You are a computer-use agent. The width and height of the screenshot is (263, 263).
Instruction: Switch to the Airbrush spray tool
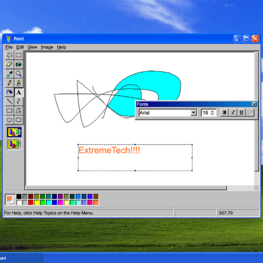tap(9, 92)
